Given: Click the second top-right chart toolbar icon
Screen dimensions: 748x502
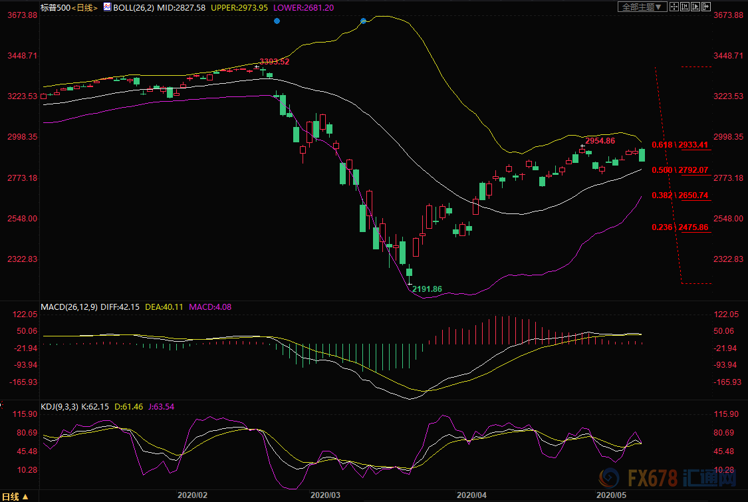Looking at the screenshot, I should pos(686,7).
